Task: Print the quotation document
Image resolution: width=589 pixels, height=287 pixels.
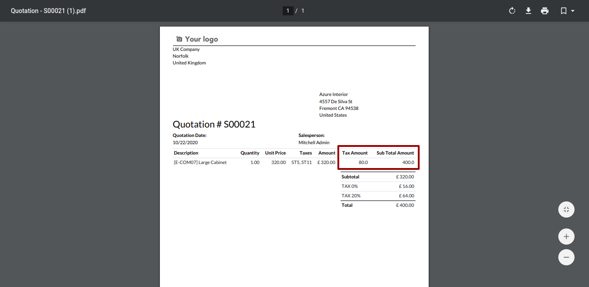Action: pos(545,11)
